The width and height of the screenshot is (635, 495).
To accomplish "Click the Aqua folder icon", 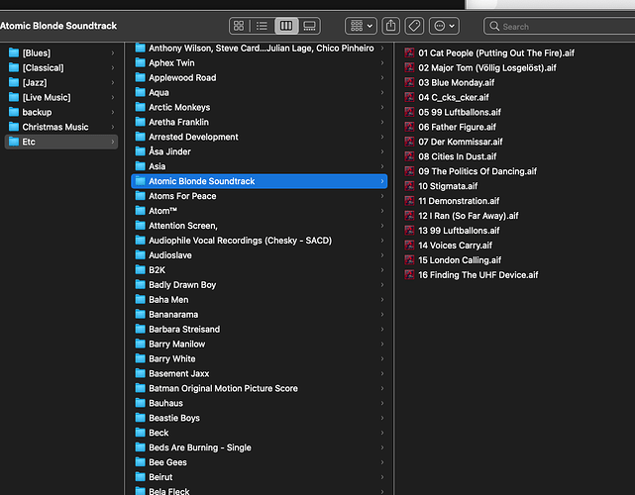I will pyautogui.click(x=140, y=92).
